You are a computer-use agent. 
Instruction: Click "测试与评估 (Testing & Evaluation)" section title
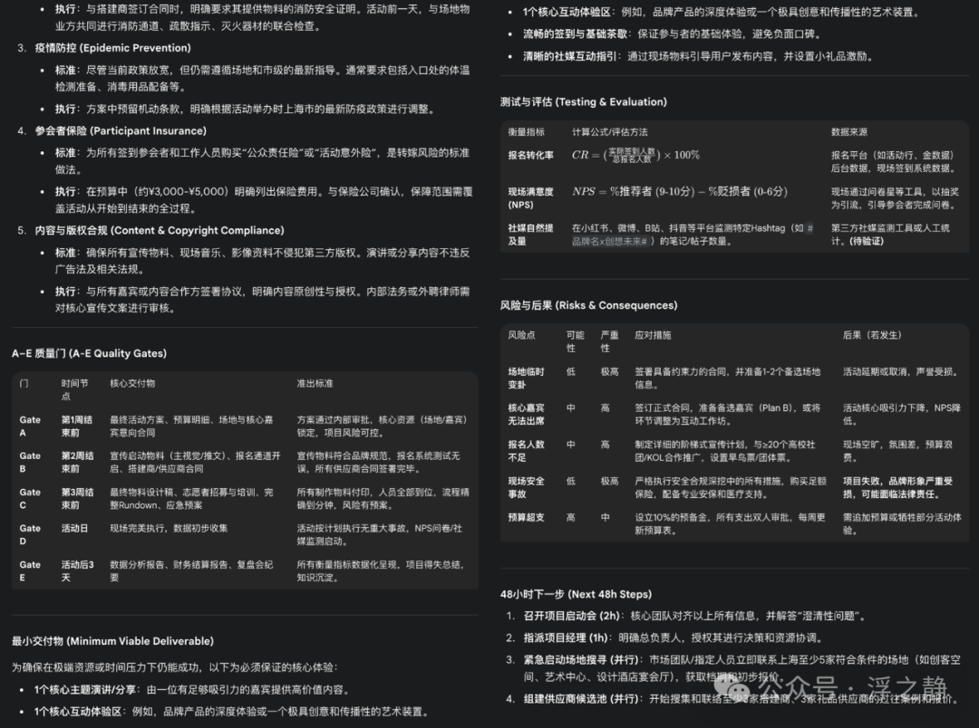[583, 102]
